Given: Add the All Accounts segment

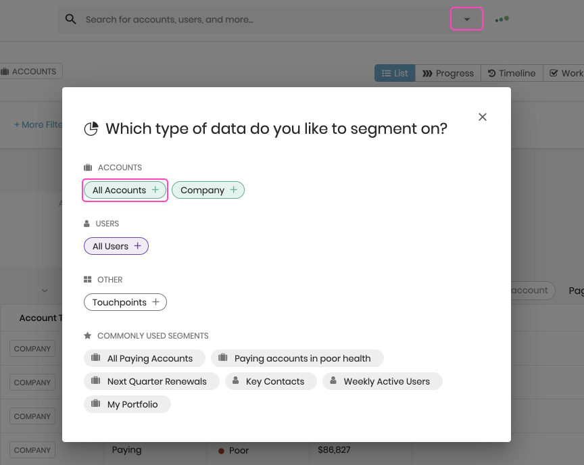Looking at the screenshot, I should 125,191.
